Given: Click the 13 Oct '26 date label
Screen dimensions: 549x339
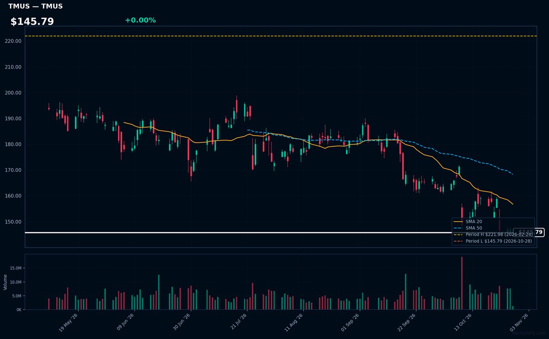Looking at the screenshot, I should tap(463, 323).
